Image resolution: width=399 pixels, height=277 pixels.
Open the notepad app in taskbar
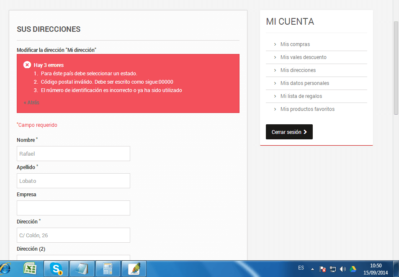(x=82, y=269)
